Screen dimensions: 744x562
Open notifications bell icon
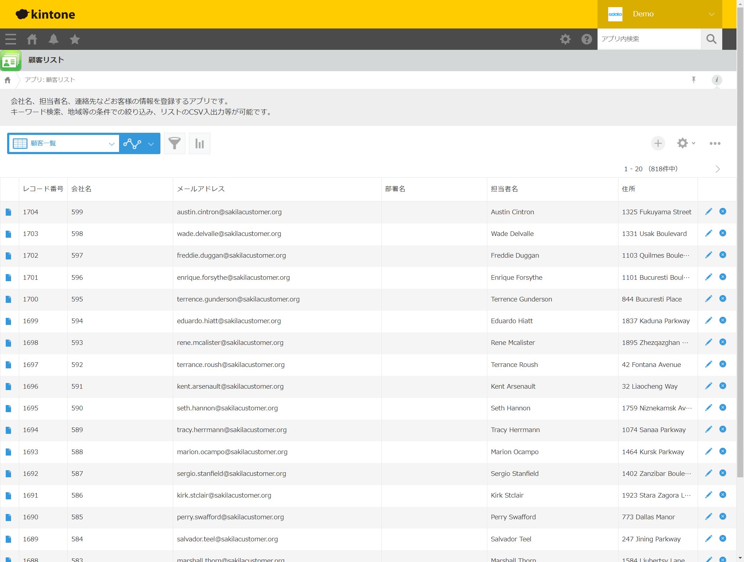(53, 39)
